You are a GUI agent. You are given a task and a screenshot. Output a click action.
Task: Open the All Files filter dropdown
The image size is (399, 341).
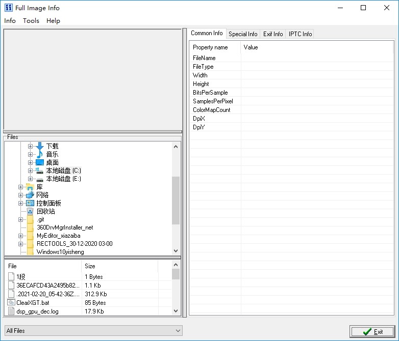(x=93, y=331)
